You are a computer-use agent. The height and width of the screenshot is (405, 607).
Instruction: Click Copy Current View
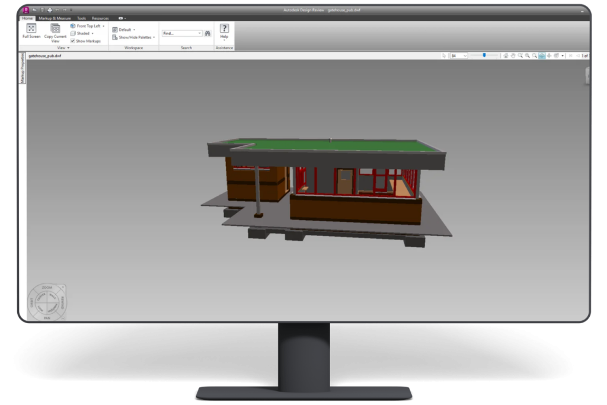coord(55,33)
